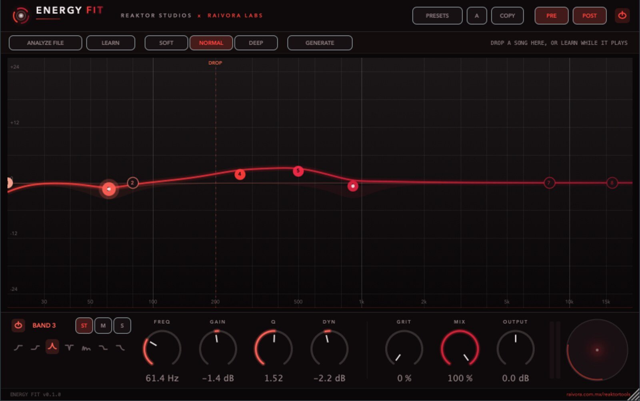Click the OUTPUT knob
The height and width of the screenshot is (401, 640).
pos(515,349)
